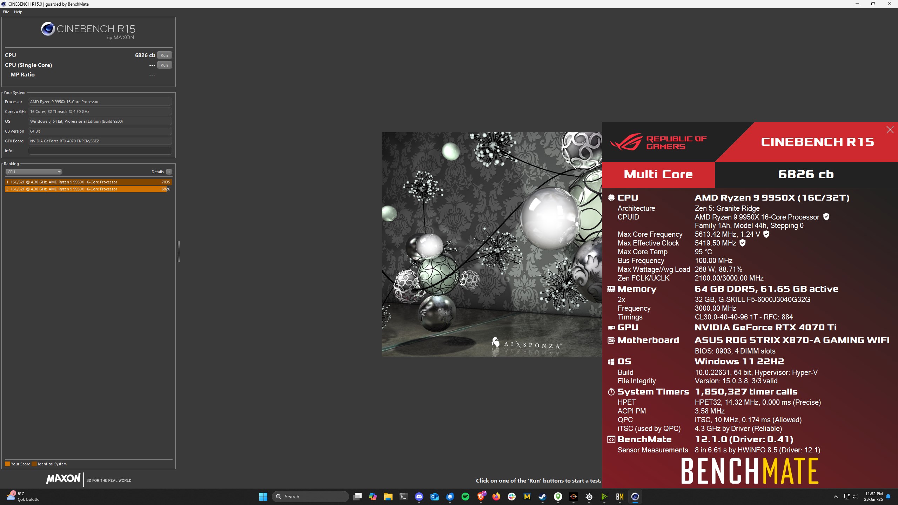Click the GFX Board field showing RTX 4070 Ti
The image size is (898, 505).
100,141
